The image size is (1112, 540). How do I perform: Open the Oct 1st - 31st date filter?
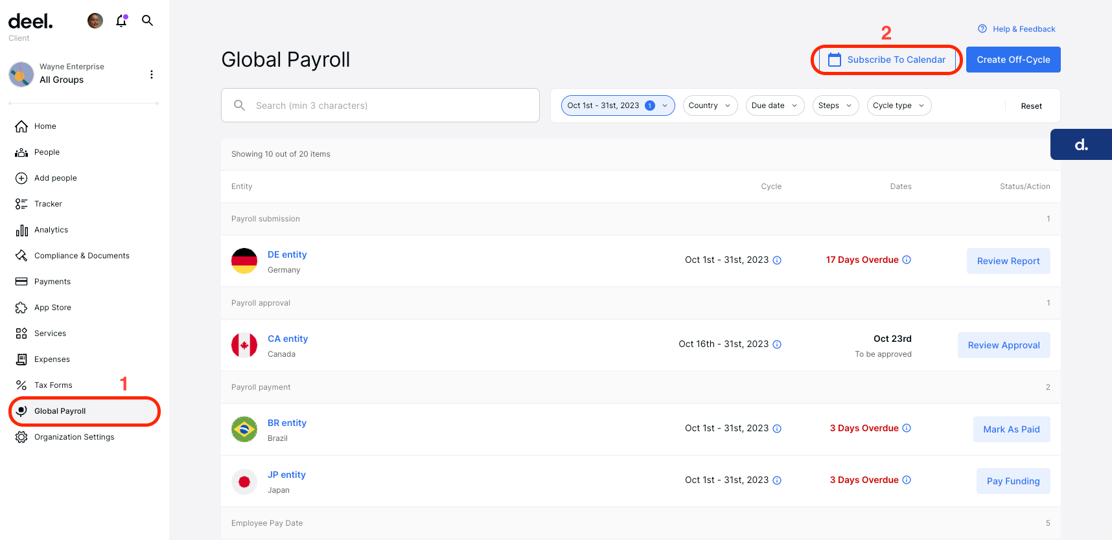(618, 106)
